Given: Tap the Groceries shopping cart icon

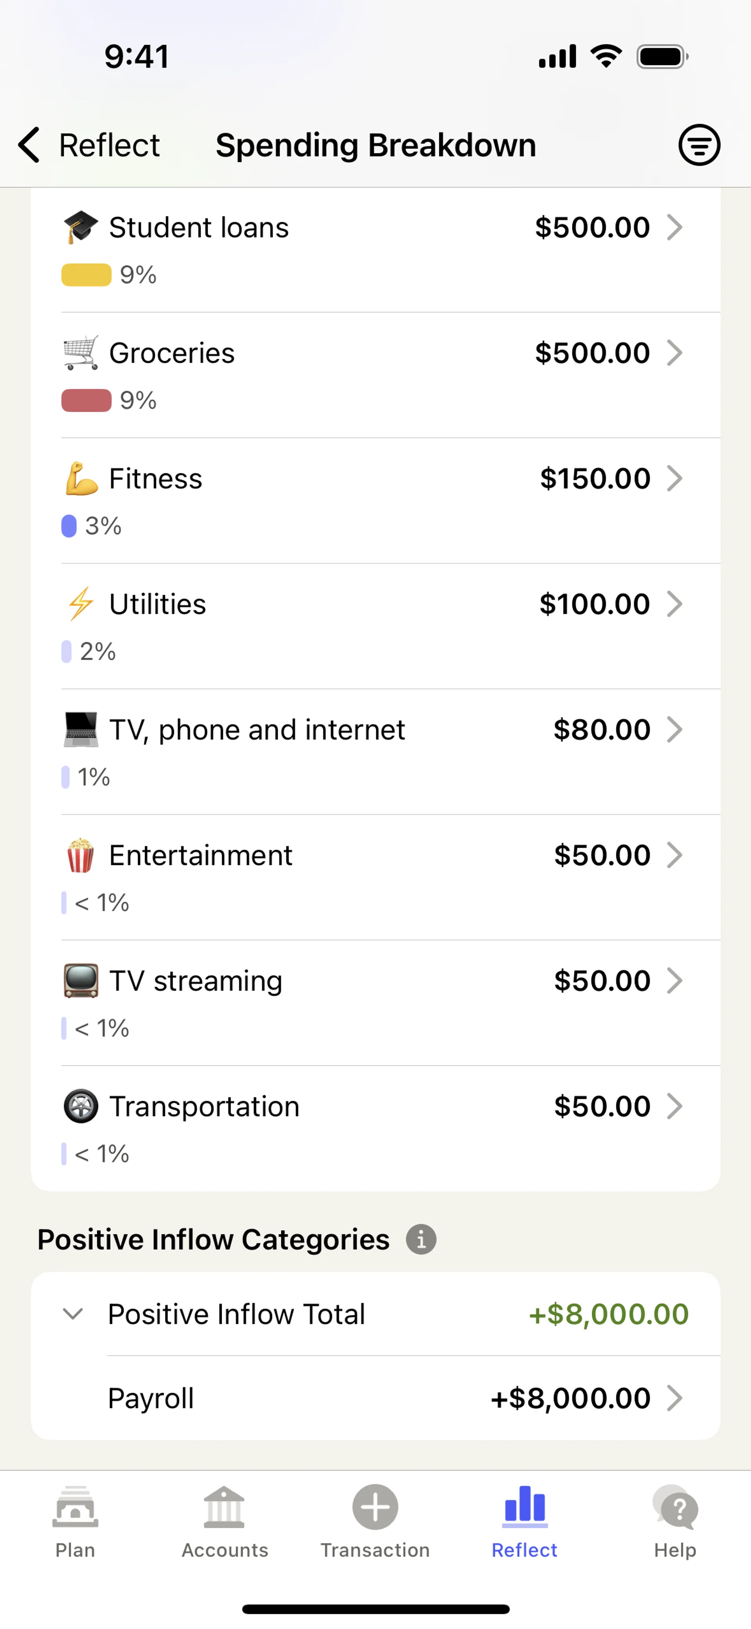Looking at the screenshot, I should point(81,353).
